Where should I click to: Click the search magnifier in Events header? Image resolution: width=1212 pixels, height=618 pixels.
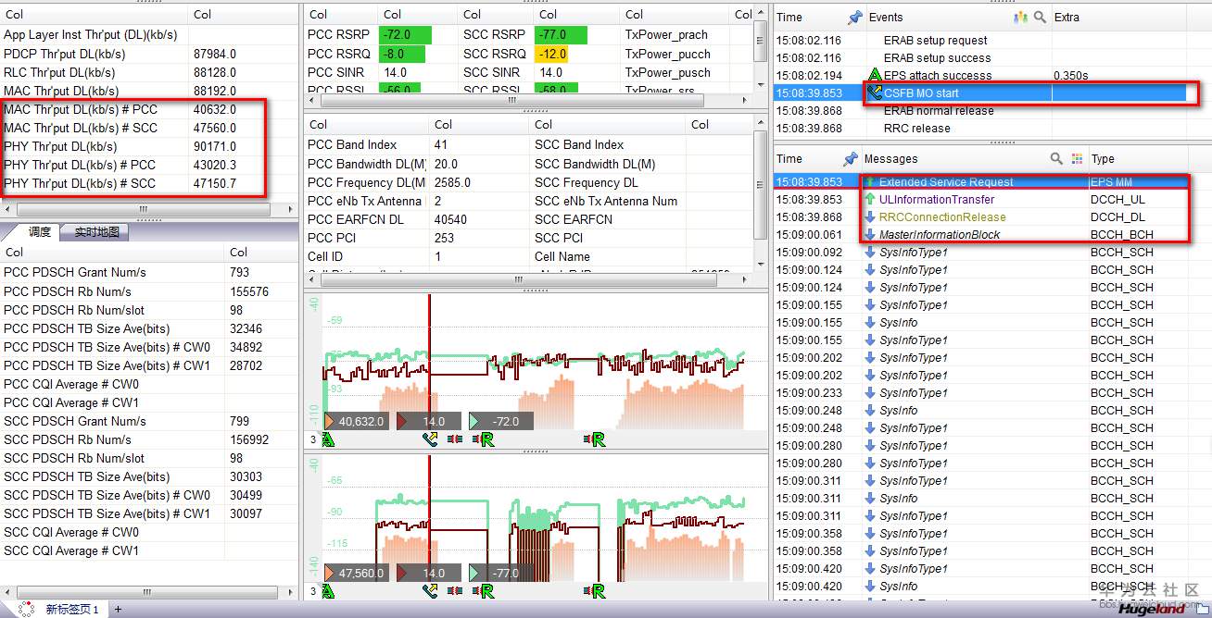1041,18
